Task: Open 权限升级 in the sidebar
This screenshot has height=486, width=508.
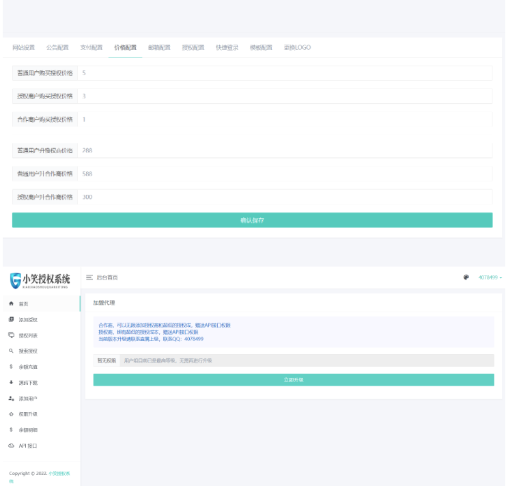Action: (x=28, y=414)
